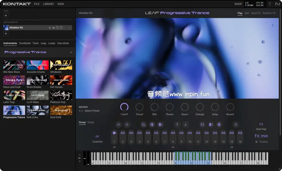Image resolution: width=282 pixels, height=171 pixels.
Task: Toggle loop mode on pad 6
Action: click(156, 133)
